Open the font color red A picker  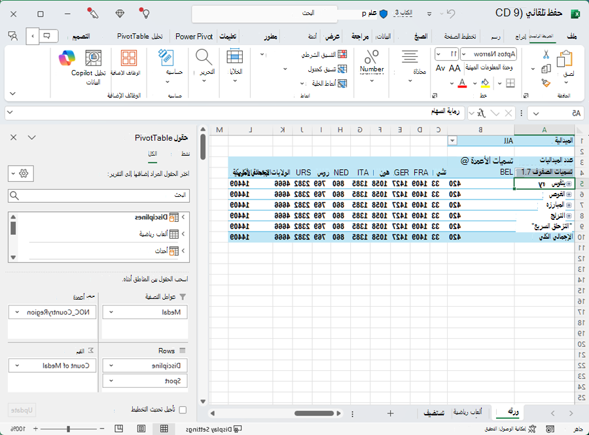(463, 83)
